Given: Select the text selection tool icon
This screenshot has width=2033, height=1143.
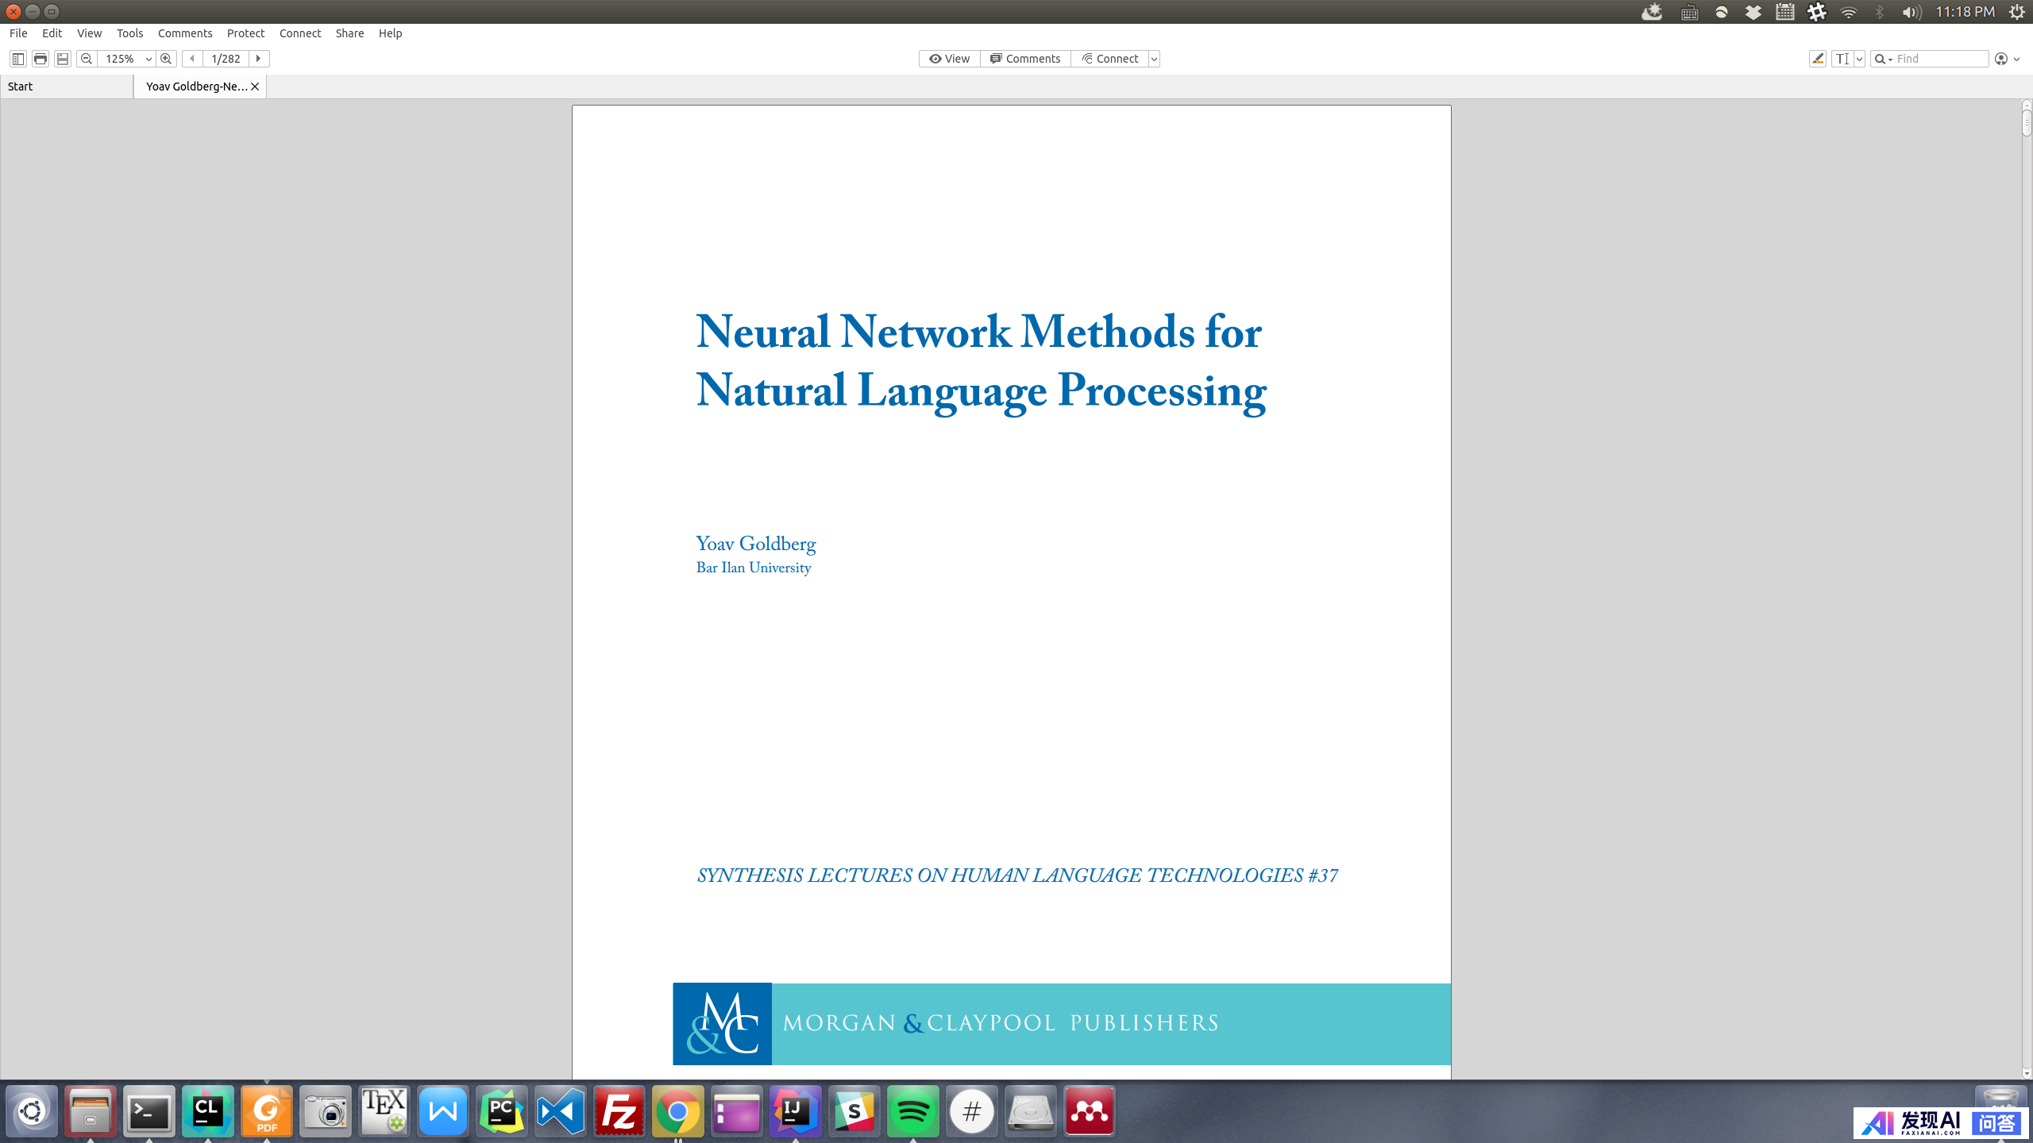Looking at the screenshot, I should tap(1842, 59).
